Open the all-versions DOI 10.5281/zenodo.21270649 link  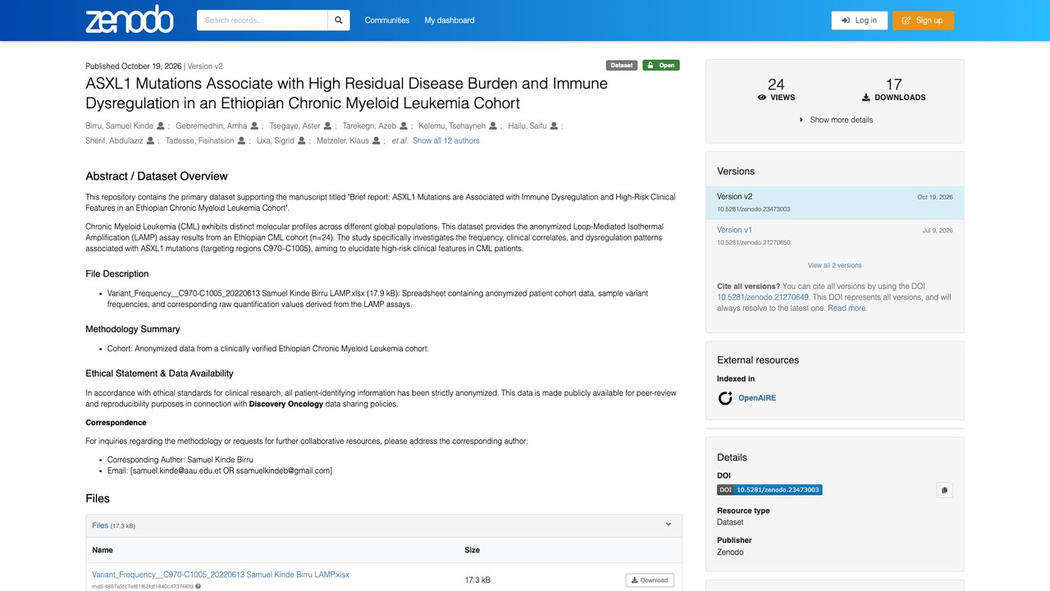click(x=763, y=297)
